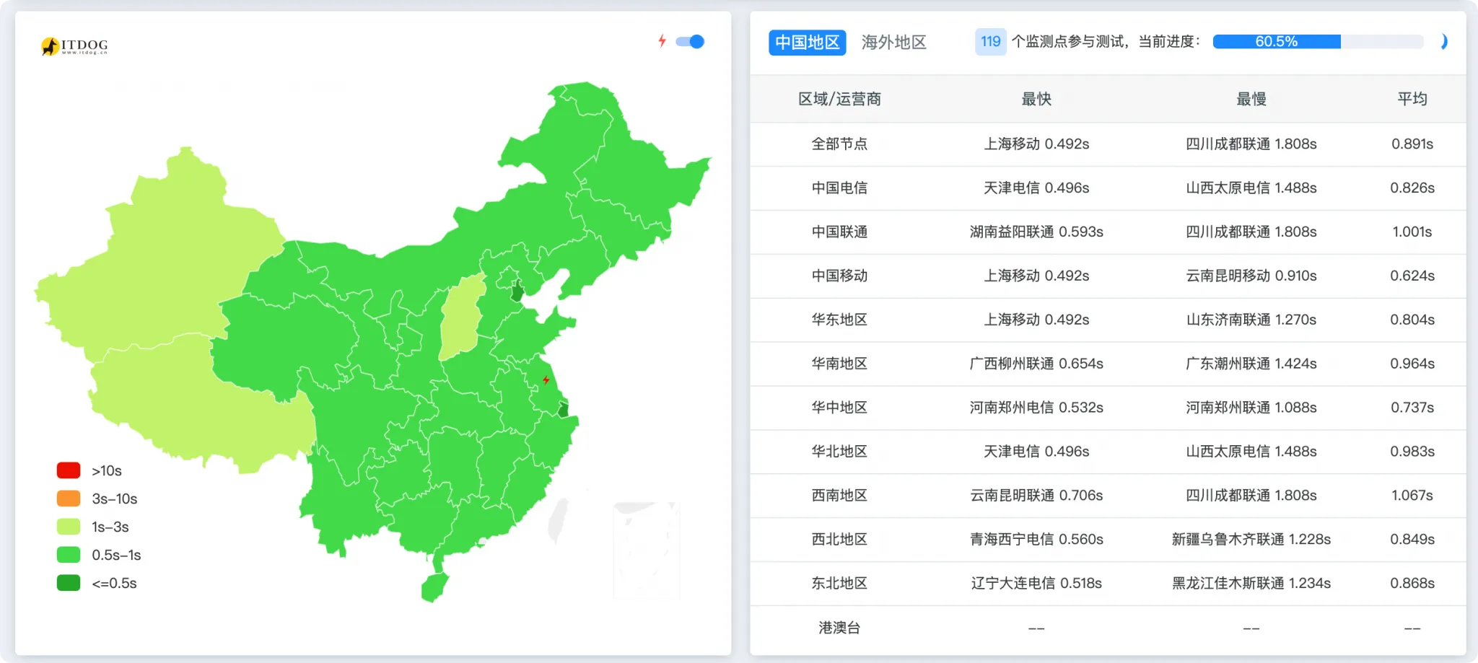Click the 最快 column header
Image resolution: width=1478 pixels, height=663 pixels.
[1036, 99]
